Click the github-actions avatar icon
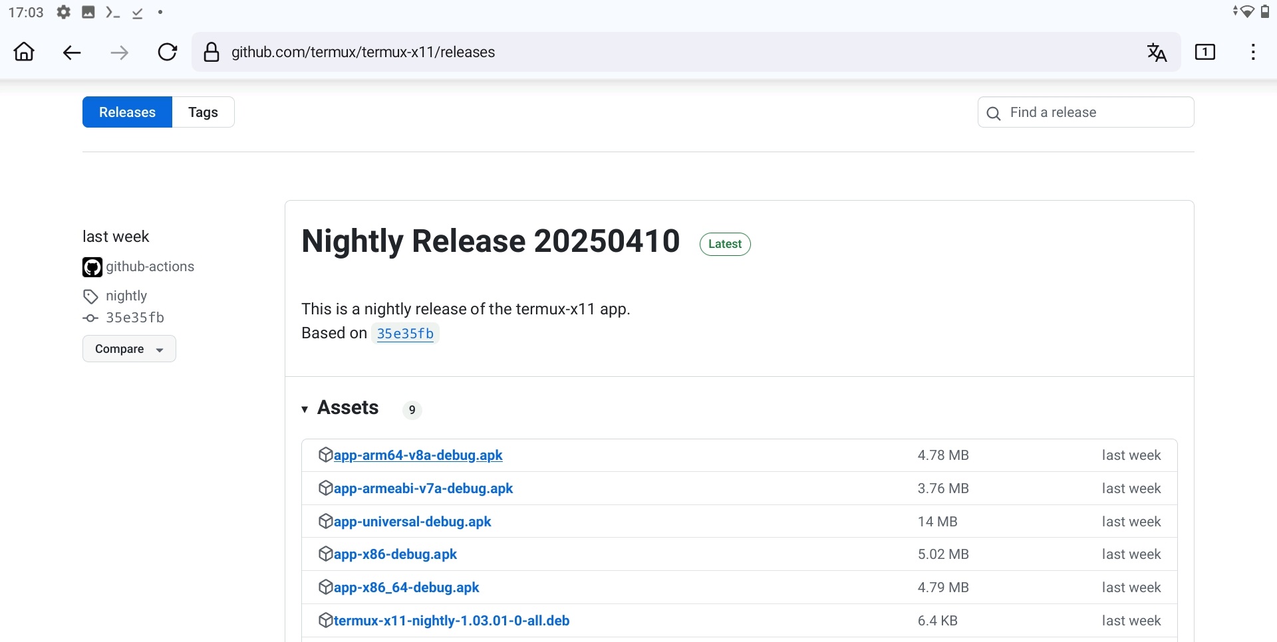This screenshot has height=642, width=1277. click(x=92, y=267)
